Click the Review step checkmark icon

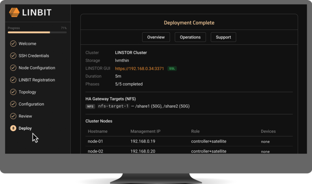coord(13,116)
